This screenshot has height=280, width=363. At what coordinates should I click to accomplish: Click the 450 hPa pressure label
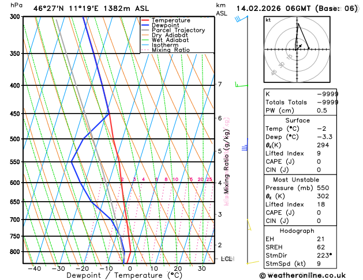point(16,113)
